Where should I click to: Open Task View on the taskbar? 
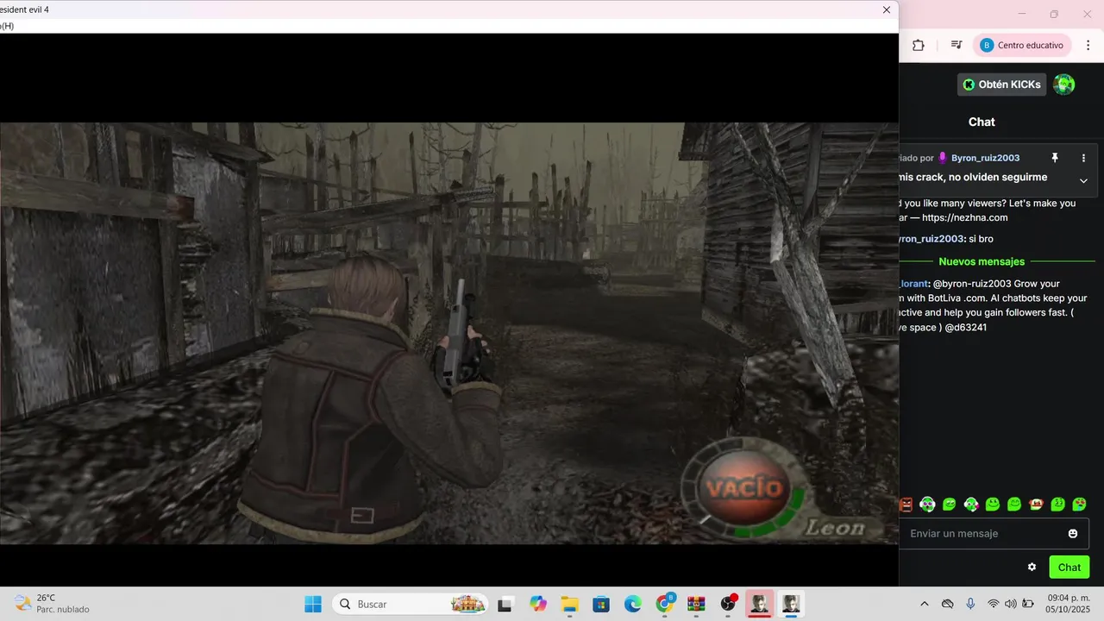tap(505, 604)
